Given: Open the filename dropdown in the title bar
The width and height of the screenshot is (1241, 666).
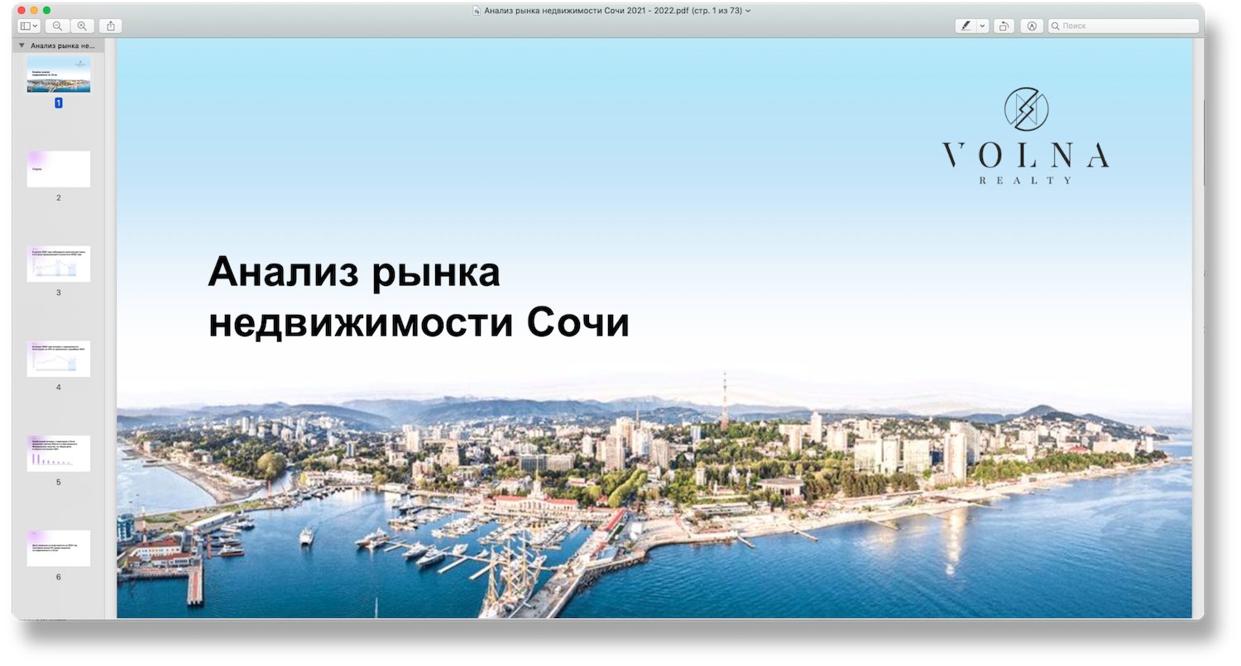Looking at the screenshot, I should tap(748, 10).
